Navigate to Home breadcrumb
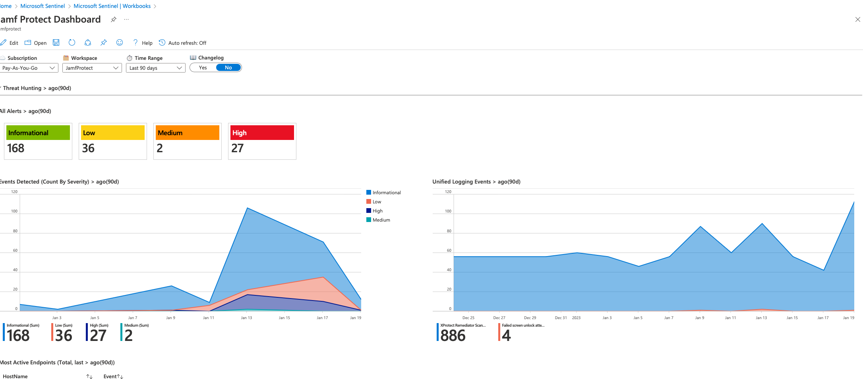The image size is (863, 379). click(x=6, y=6)
